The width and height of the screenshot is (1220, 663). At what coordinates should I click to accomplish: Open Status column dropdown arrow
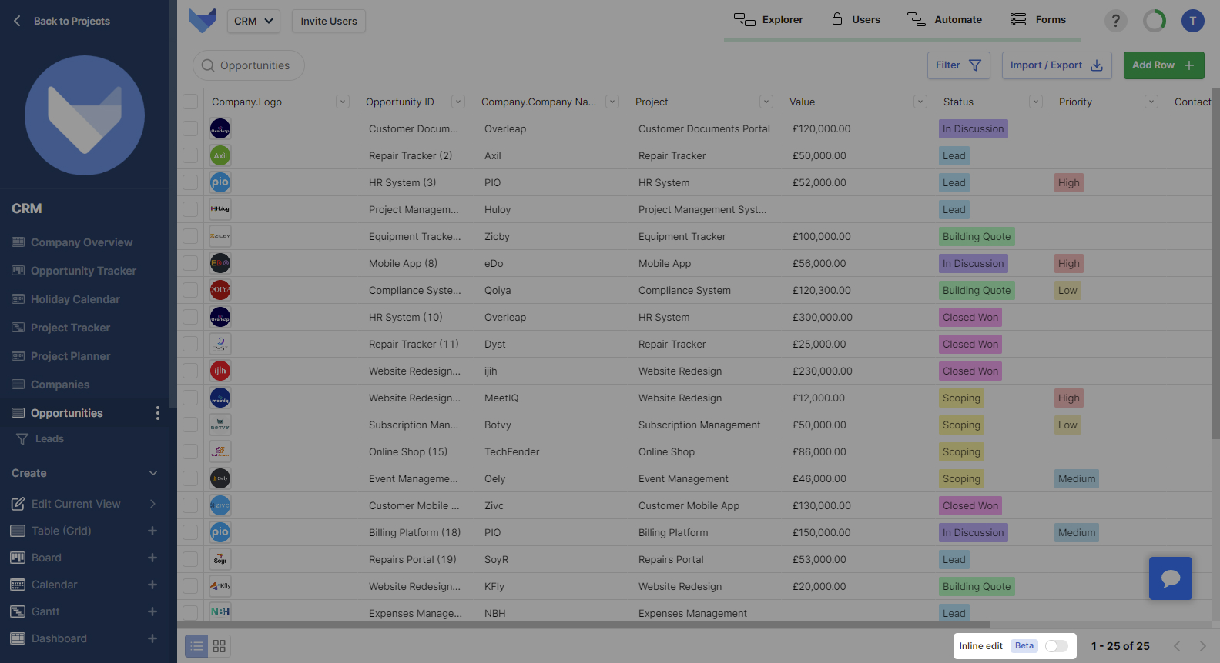(x=1036, y=102)
